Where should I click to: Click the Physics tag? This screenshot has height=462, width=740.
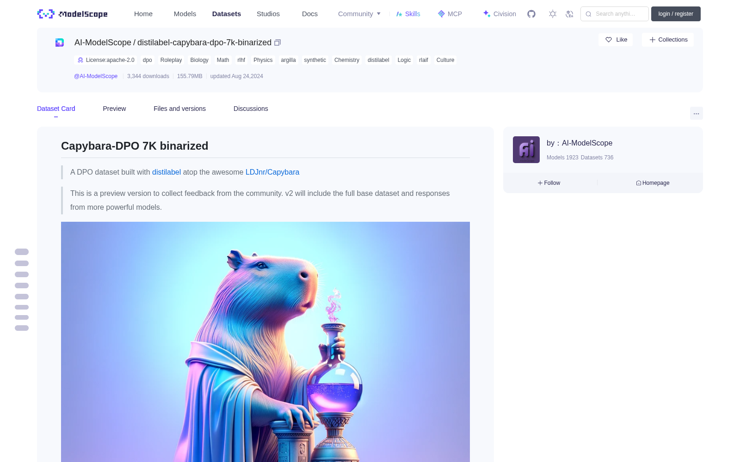tap(263, 60)
